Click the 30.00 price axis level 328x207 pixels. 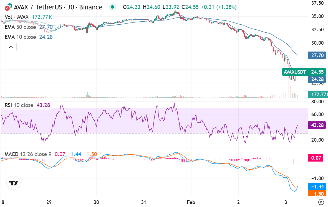click(317, 43)
